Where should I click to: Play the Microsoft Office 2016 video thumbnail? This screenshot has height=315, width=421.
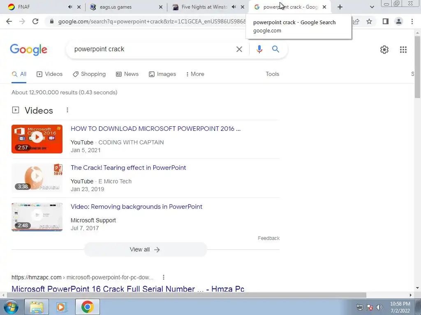coord(37,139)
